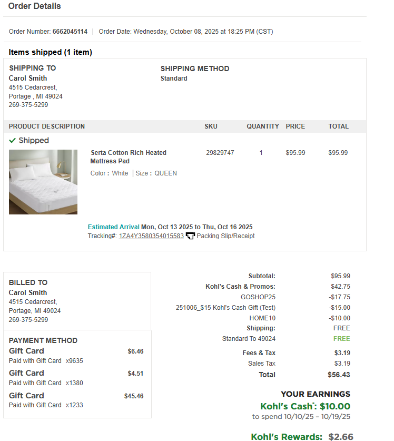Click the Kohl's Cash Gift (Test) line

[x=225, y=308]
